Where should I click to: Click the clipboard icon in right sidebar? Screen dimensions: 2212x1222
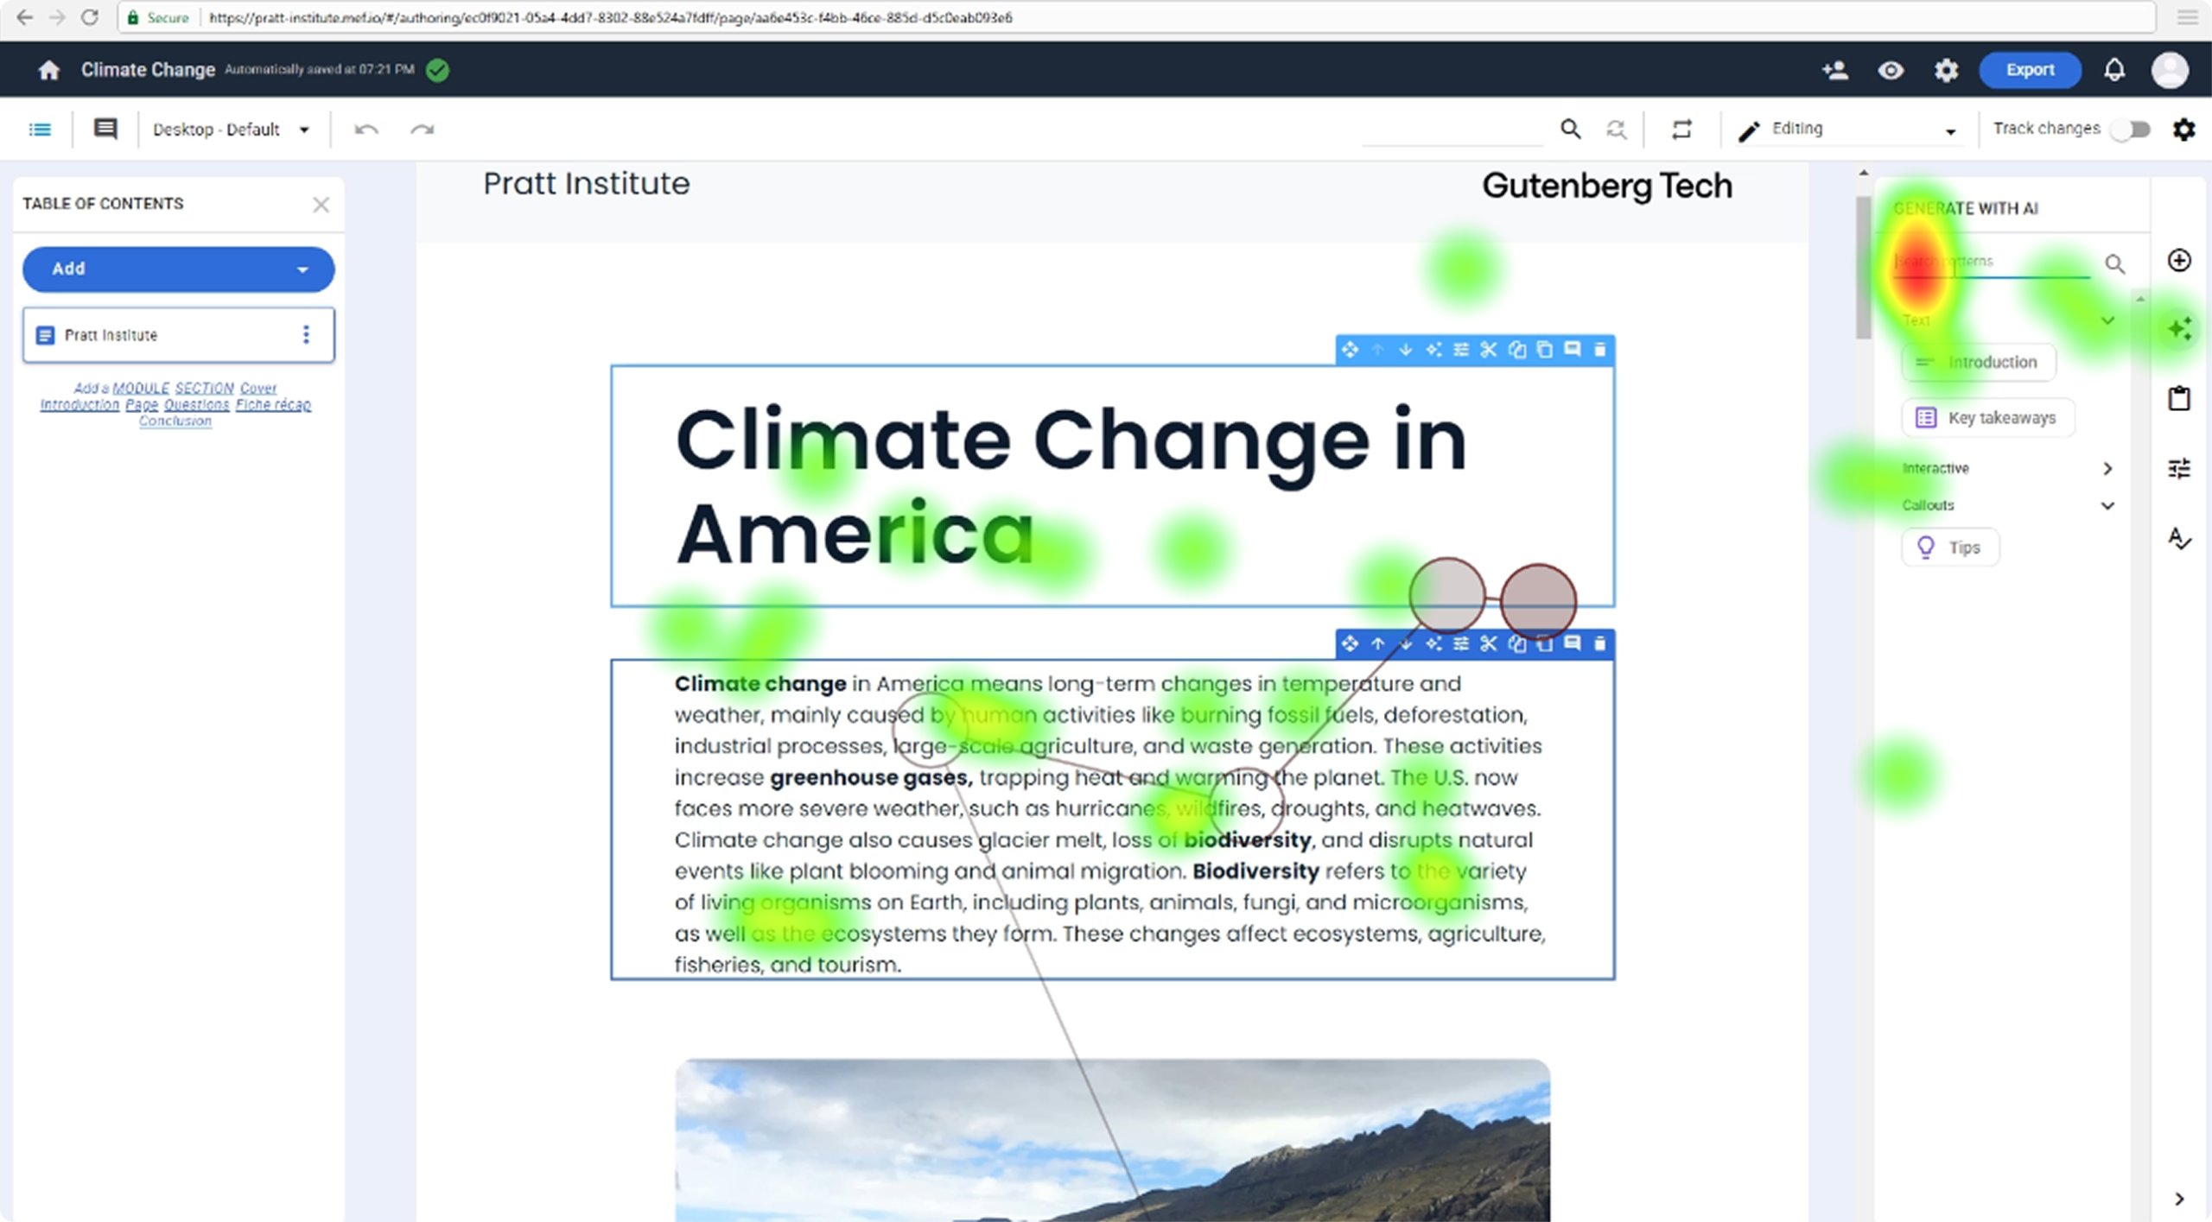[x=2179, y=398]
